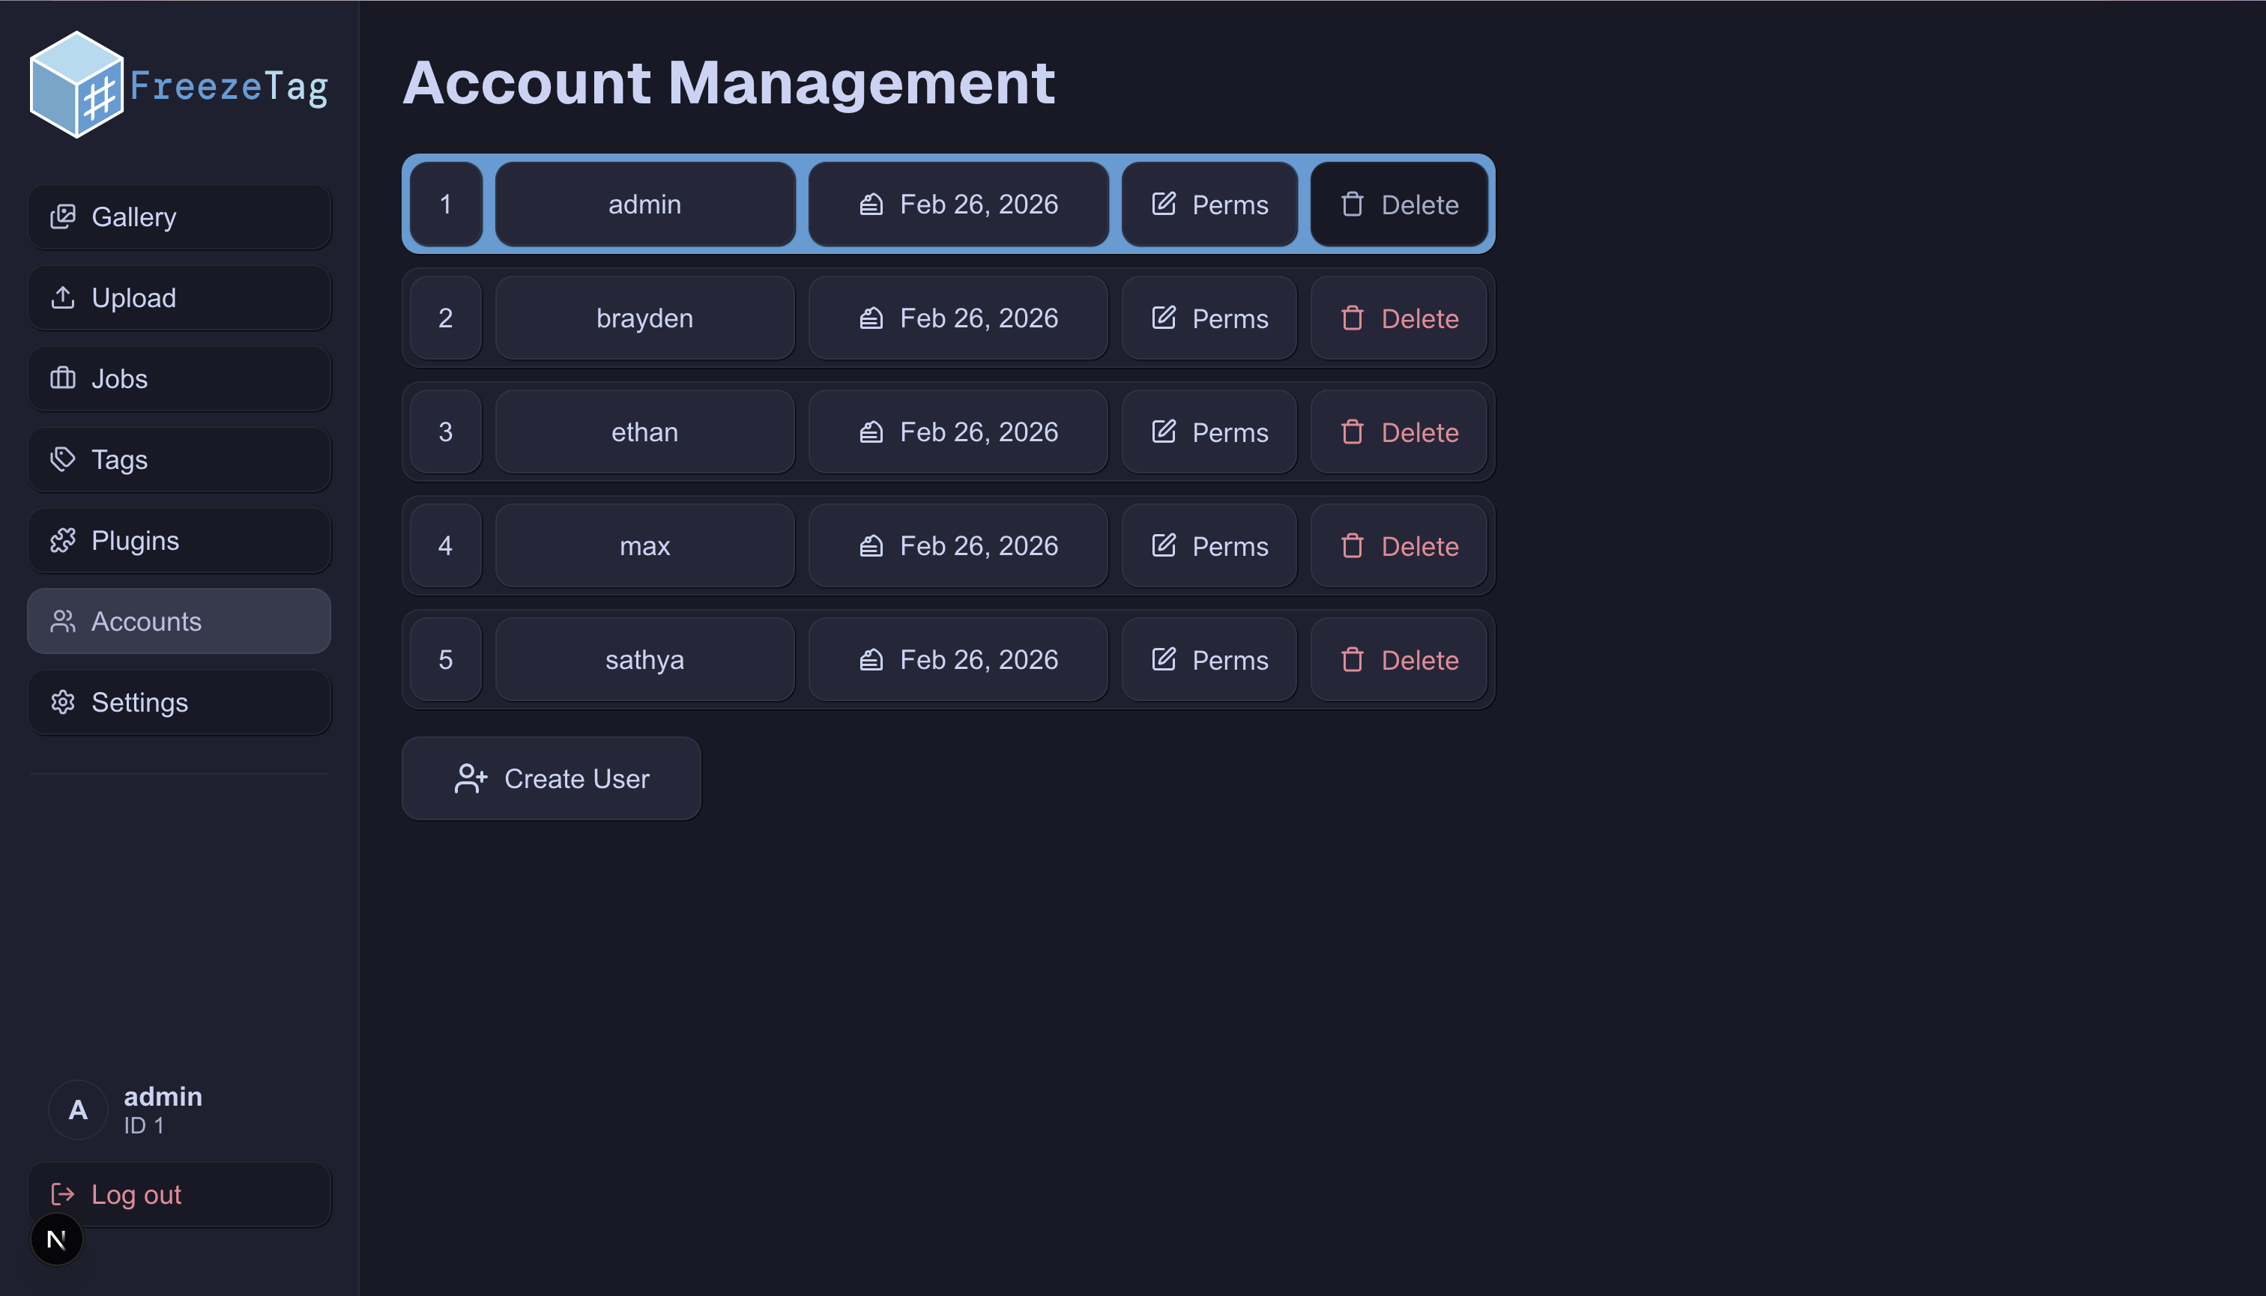Click the admin avatar badge in sidebar
Viewport: 2266px width, 1296px height.
click(79, 1110)
